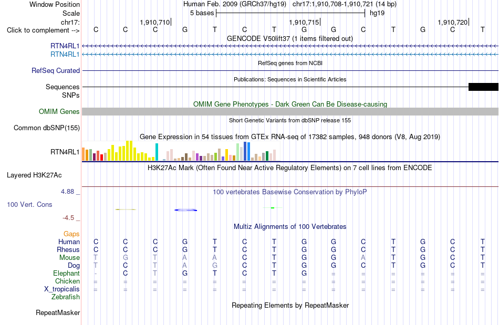This screenshot has width=499, height=325.
Task: Click the chr17: base position label
Action: tap(70, 22)
